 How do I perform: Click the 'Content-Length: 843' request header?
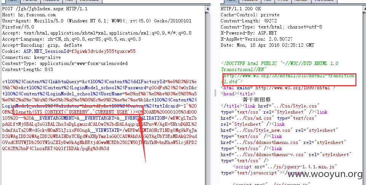point(27,70)
